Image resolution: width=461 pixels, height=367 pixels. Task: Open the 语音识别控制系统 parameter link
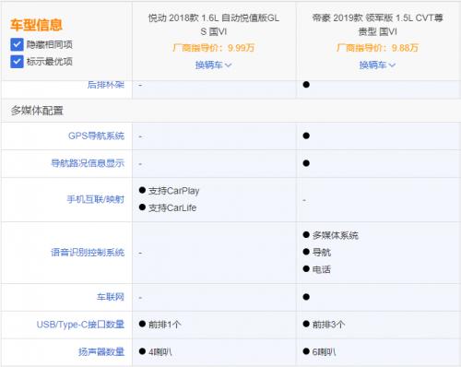click(x=88, y=253)
